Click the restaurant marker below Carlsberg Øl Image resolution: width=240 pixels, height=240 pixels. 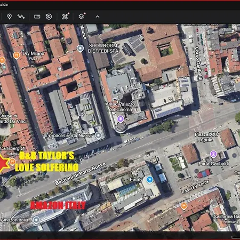tap(12, 162)
